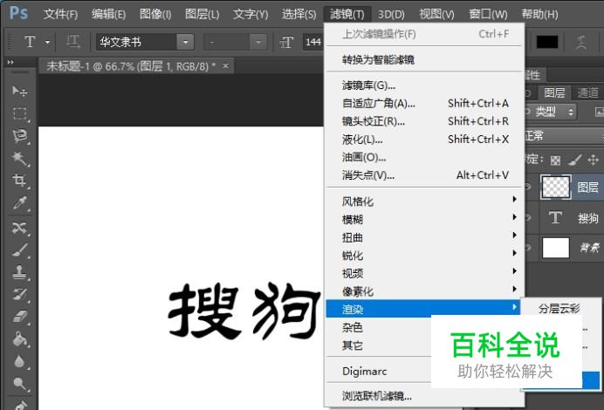Toggle visibility of layer 图层 1

coord(528,187)
